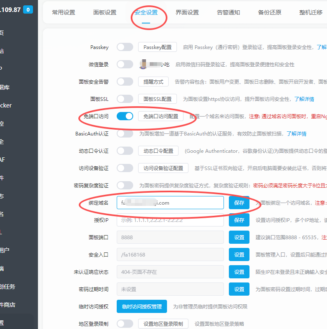This screenshot has width=327, height=329.
Task: Turn on the 面板安全告警 switch
Action: 125,82
